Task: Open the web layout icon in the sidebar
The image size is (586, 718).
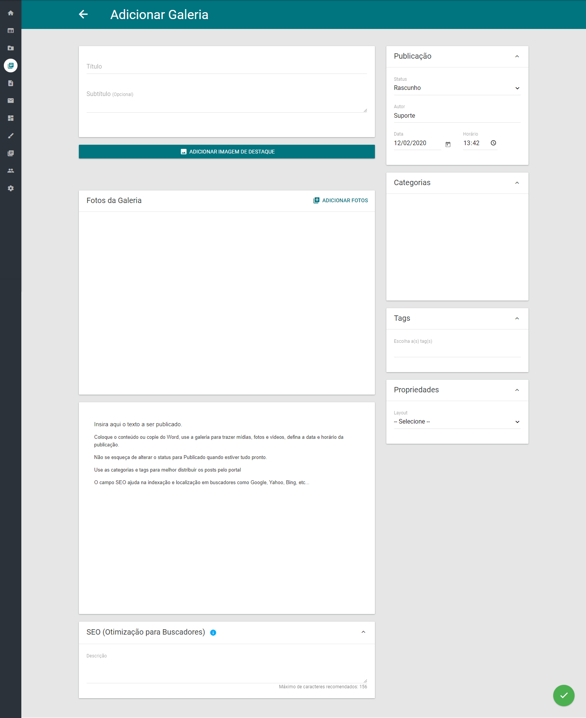Action: pos(11,30)
